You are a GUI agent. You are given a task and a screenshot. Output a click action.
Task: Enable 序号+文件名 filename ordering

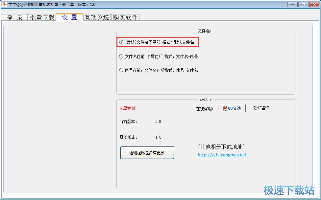click(121, 70)
